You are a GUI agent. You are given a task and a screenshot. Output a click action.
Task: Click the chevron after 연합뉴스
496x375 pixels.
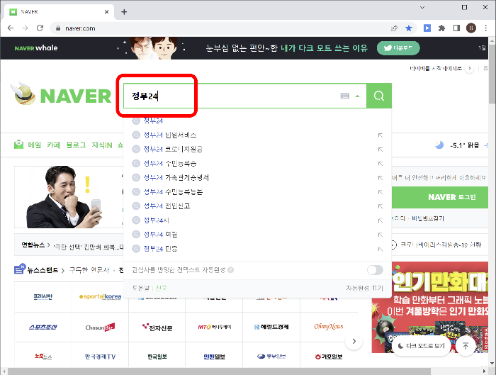coord(49,245)
